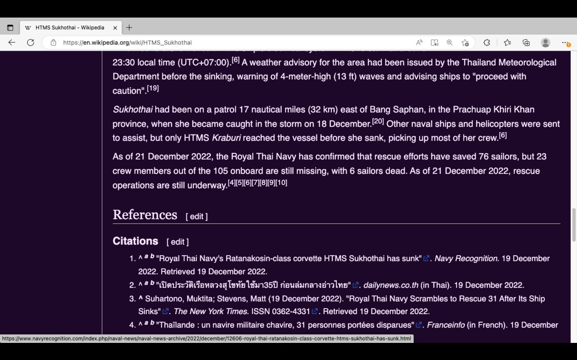
Task: Open the zoom magnifier control
Action: (449, 42)
